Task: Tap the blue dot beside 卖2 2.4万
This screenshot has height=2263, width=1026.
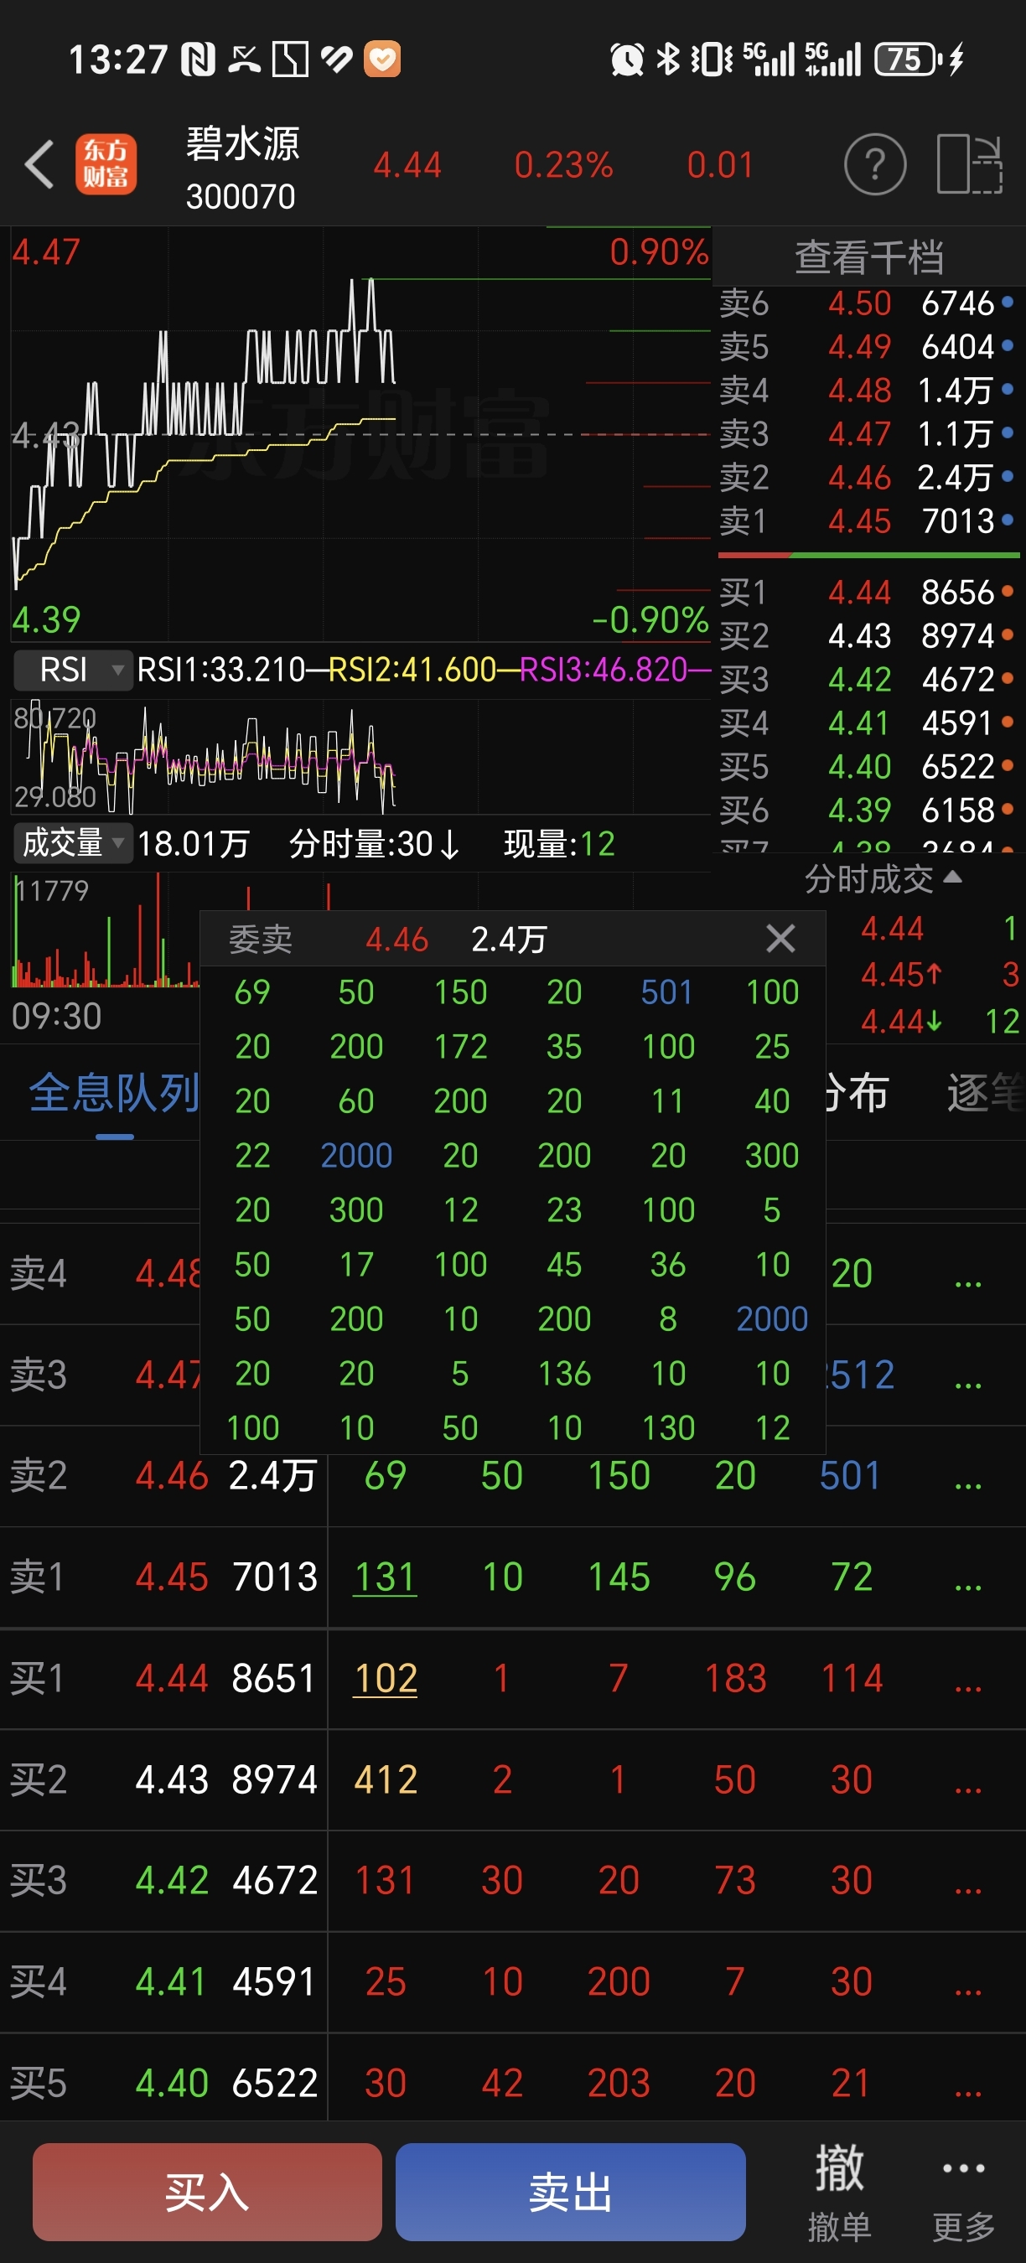Action: [x=1008, y=477]
